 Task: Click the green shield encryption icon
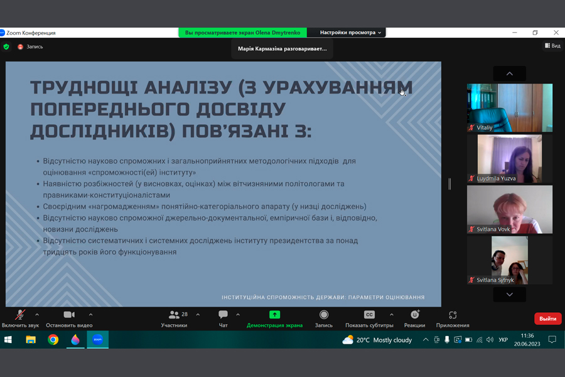pyautogui.click(x=6, y=46)
